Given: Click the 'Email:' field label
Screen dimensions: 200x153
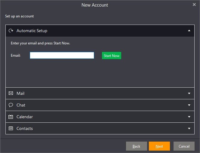Looking at the screenshot, I should pos(16,55).
